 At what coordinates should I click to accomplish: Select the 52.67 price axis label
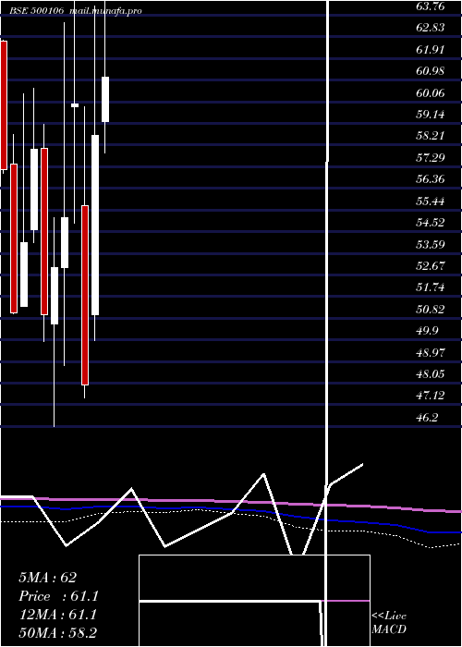[431, 266]
